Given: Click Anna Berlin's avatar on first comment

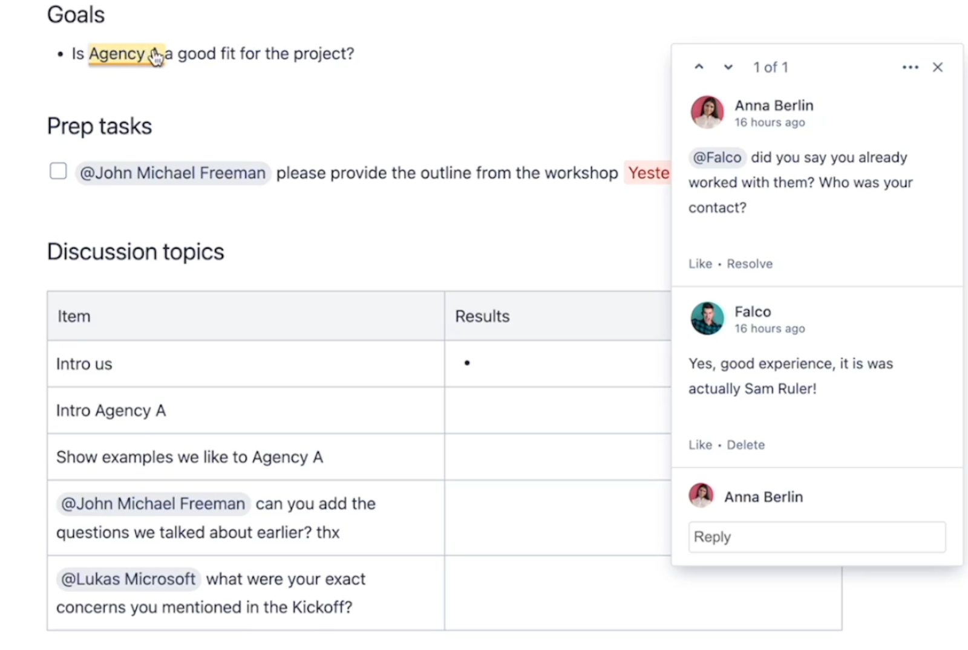Looking at the screenshot, I should [x=707, y=112].
